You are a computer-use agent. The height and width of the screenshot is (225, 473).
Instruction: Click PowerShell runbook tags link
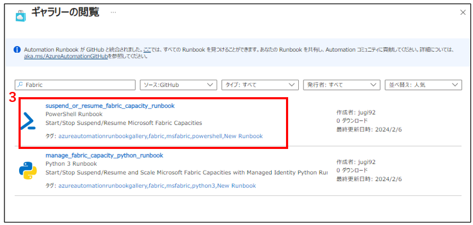pos(160,136)
